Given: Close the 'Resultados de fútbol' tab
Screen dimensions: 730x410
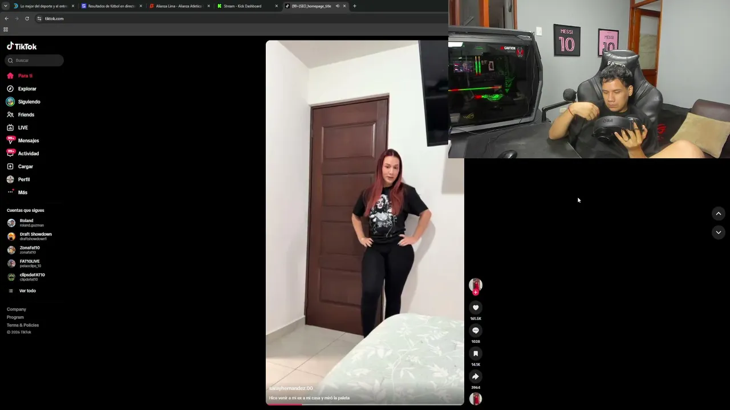Looking at the screenshot, I should [141, 6].
